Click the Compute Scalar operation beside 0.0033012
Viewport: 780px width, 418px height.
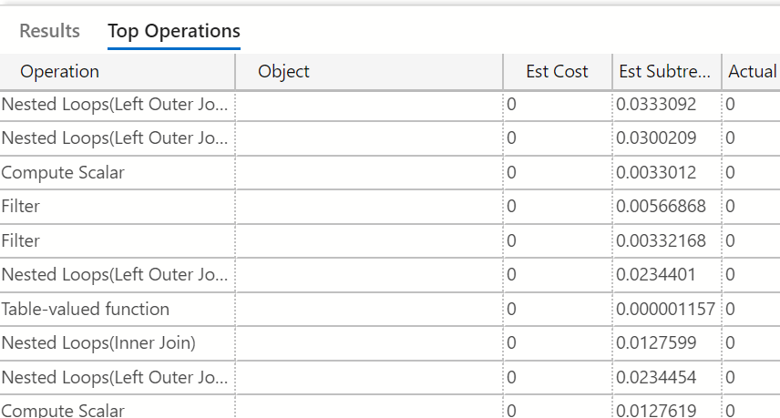(x=63, y=172)
